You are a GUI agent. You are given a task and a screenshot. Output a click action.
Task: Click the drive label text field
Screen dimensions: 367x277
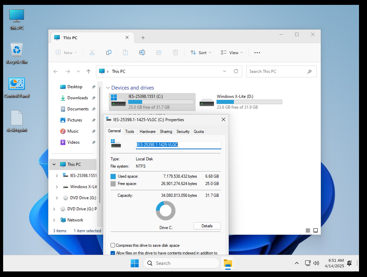pos(179,145)
